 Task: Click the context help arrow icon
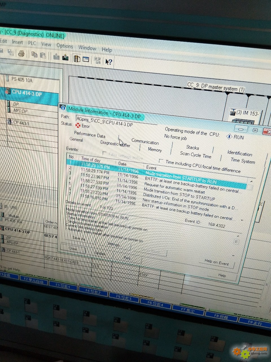pos(109,61)
